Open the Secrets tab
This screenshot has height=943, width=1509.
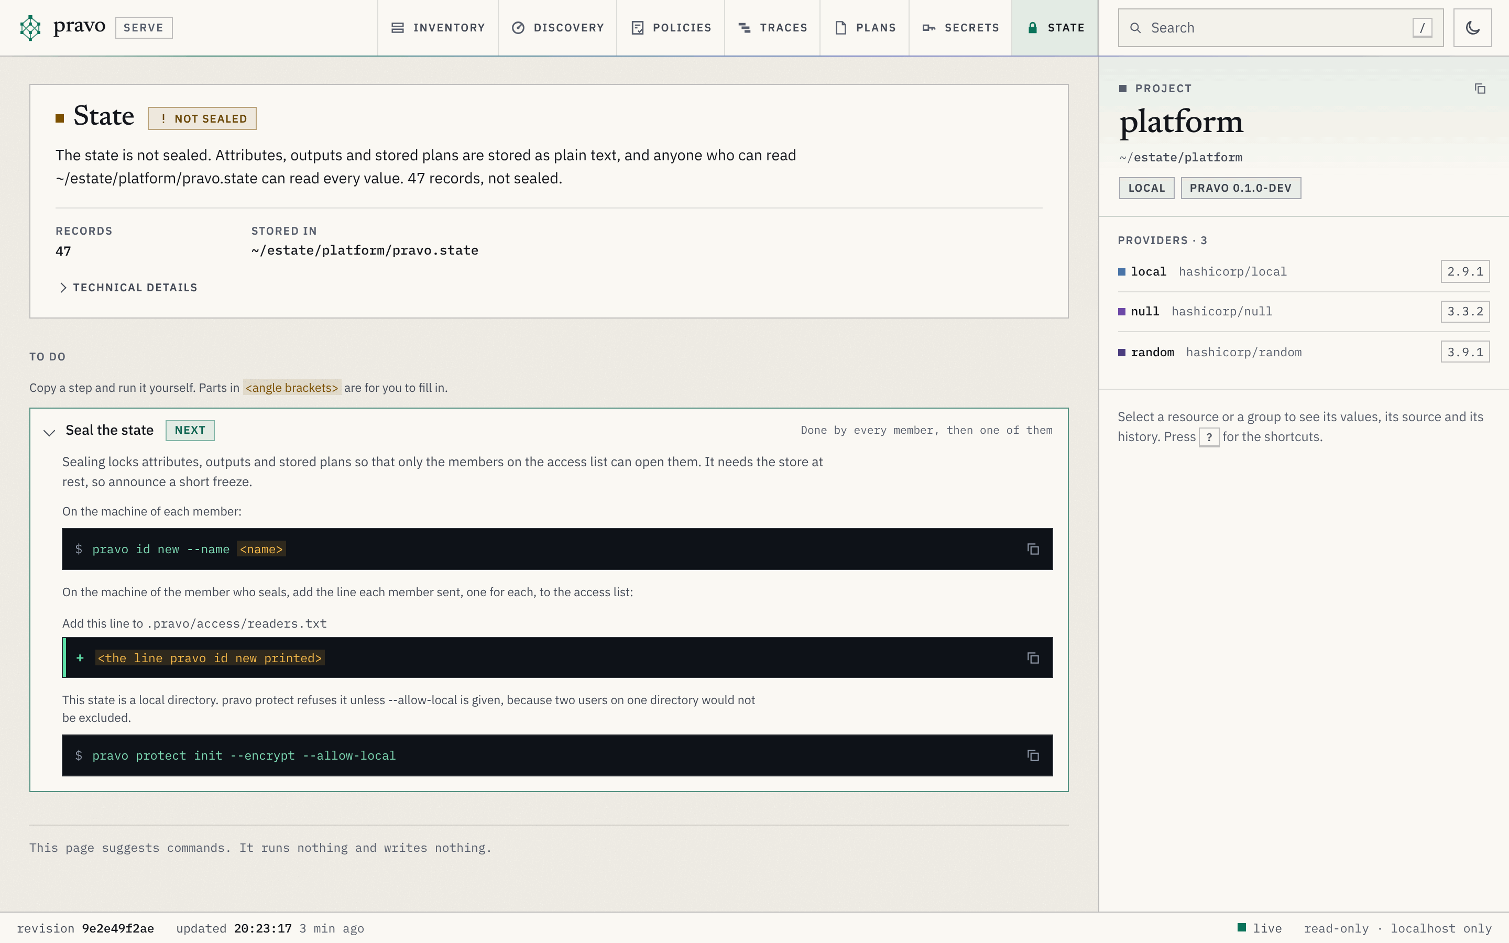pos(960,27)
